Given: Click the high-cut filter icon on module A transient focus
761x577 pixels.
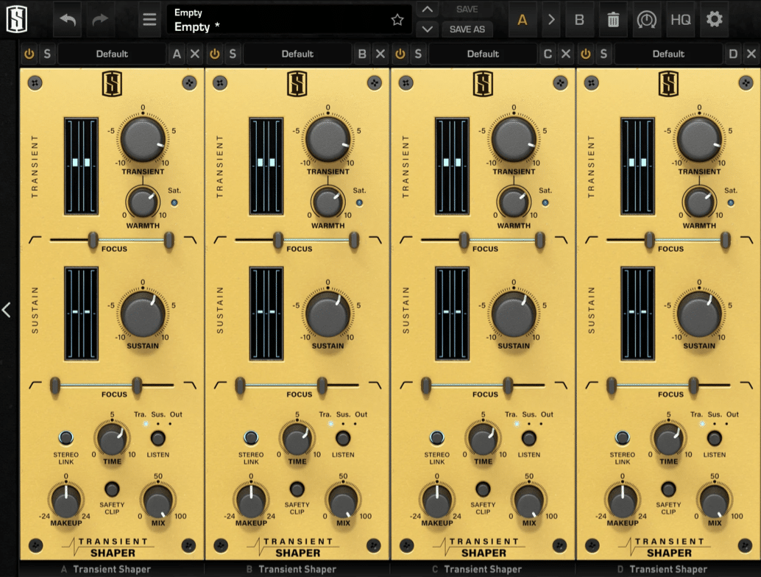Looking at the screenshot, I should [x=190, y=240].
